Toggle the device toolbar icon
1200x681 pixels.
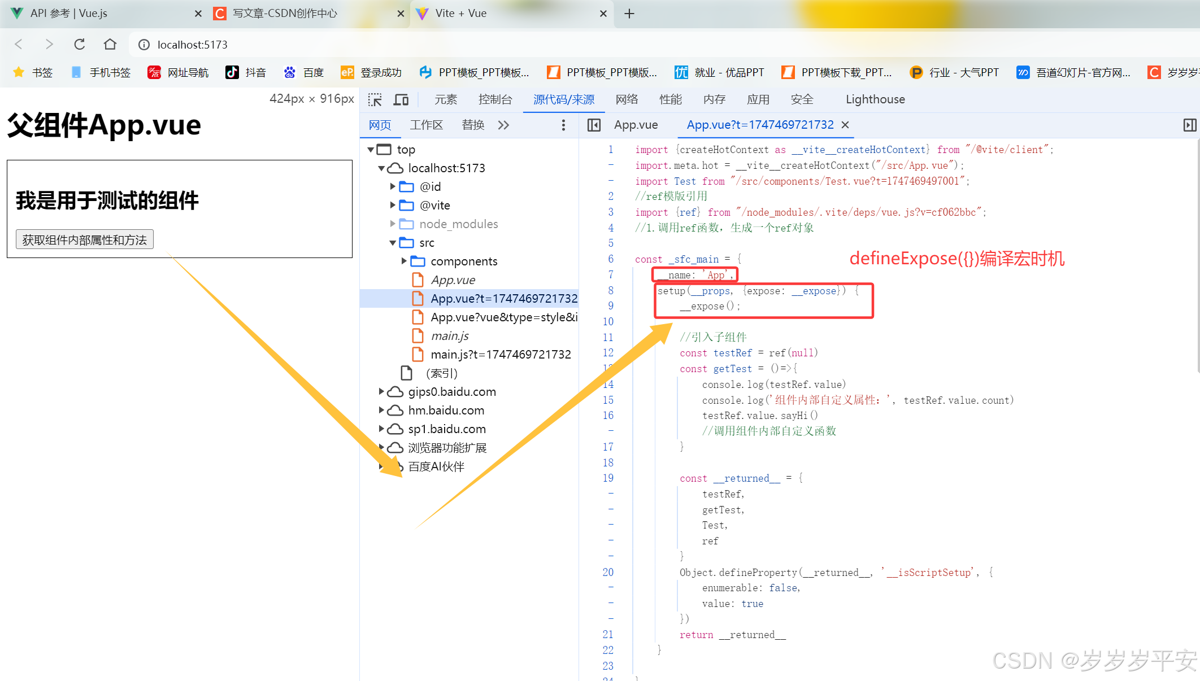pos(401,100)
